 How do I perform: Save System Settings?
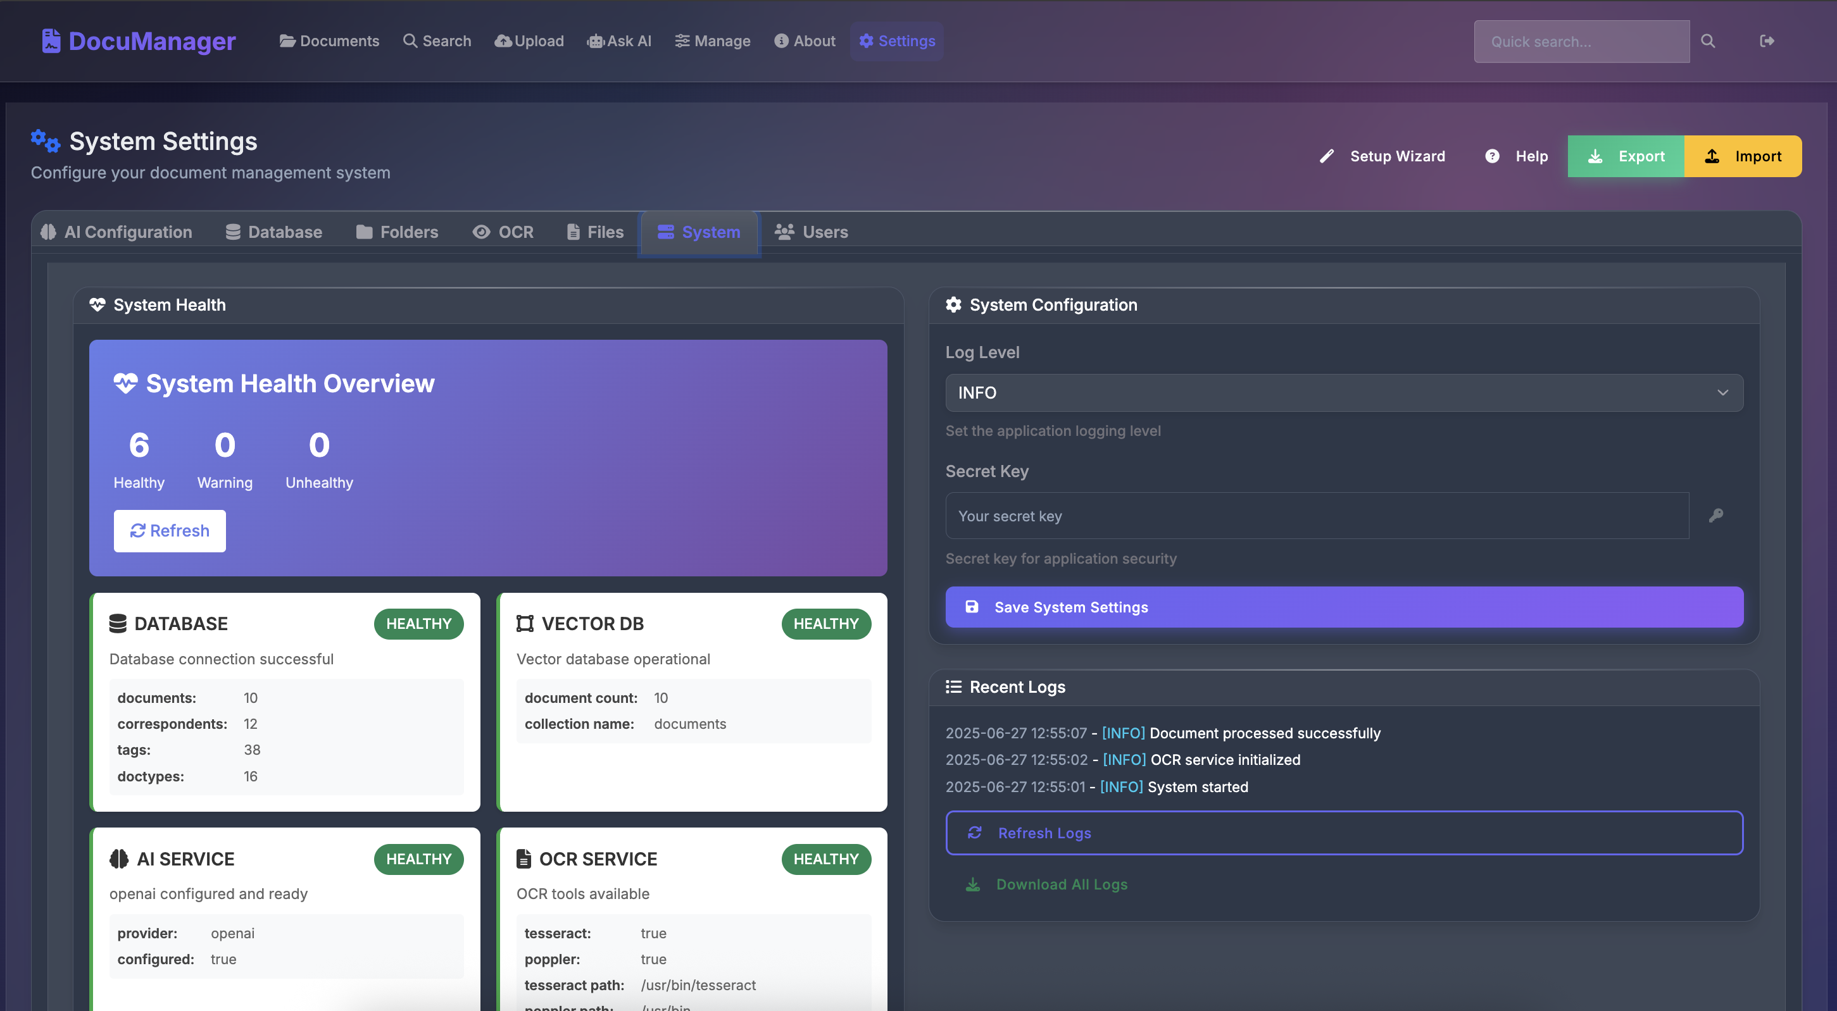tap(1345, 607)
